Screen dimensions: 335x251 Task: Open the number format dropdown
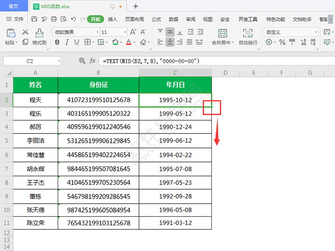pos(315,32)
